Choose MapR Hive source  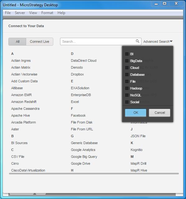click(139, 170)
